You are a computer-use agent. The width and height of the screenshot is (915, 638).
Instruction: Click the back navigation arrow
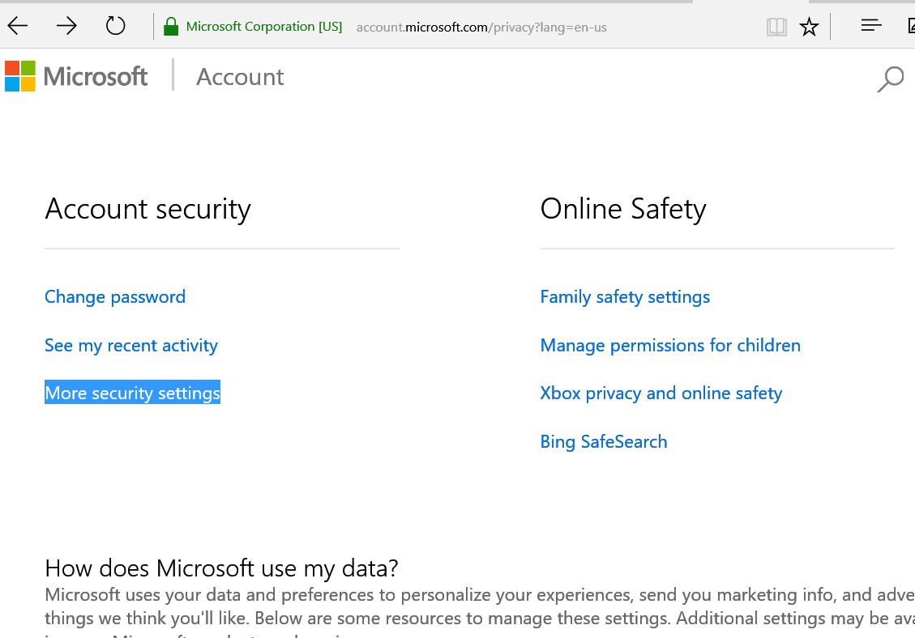click(17, 25)
